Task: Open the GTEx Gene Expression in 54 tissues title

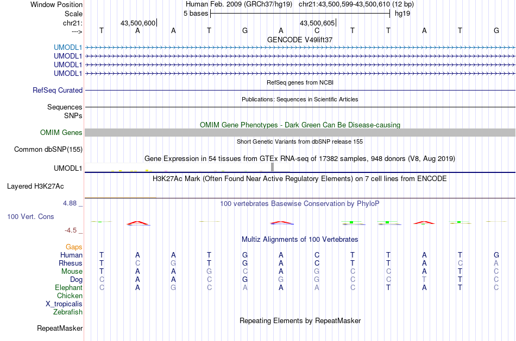Action: (x=300, y=159)
